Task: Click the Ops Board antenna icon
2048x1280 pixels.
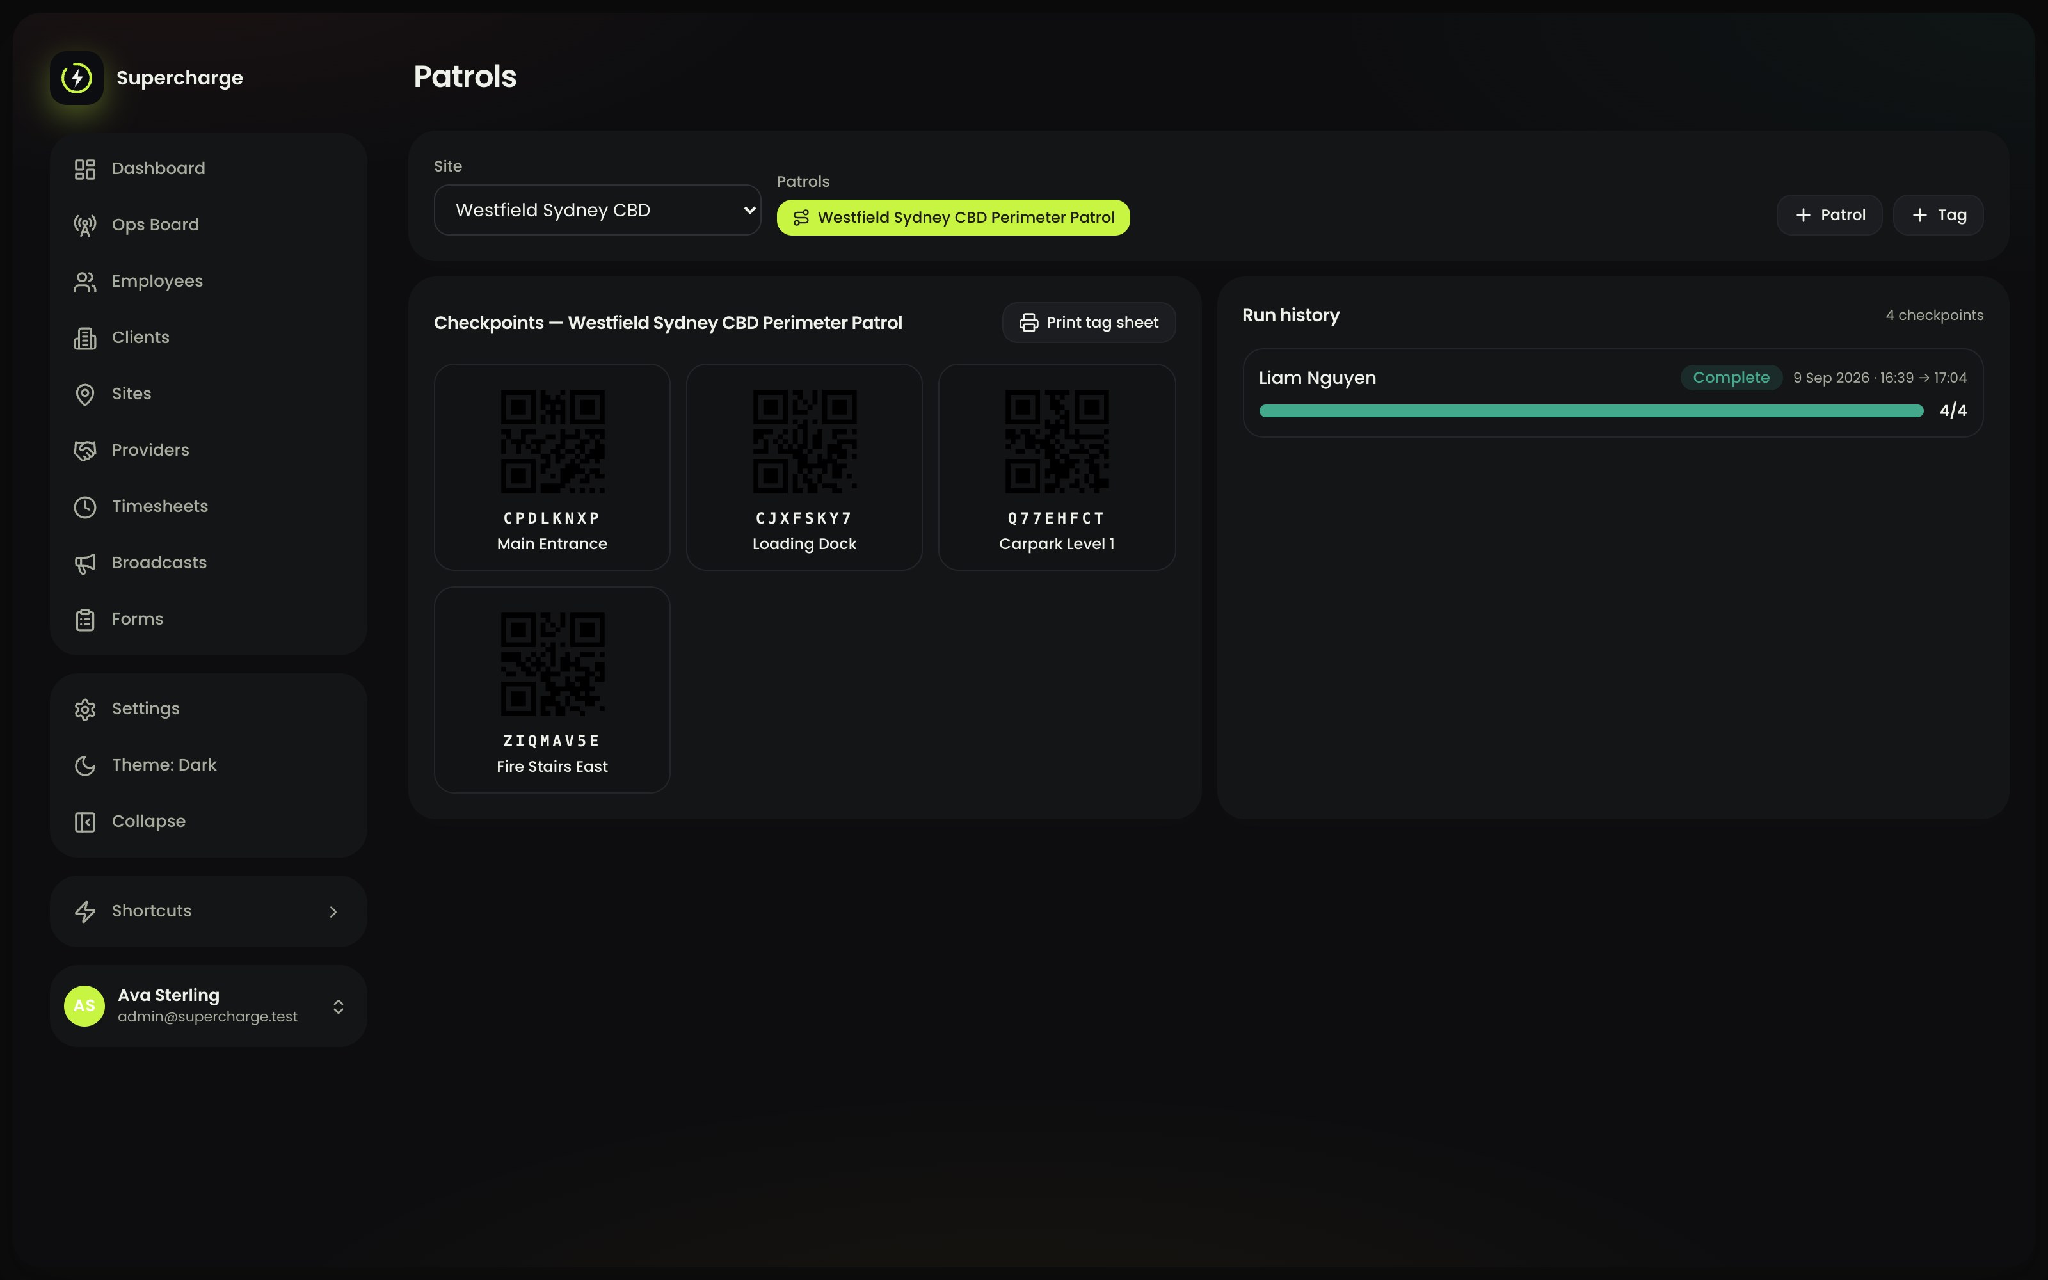Action: pyautogui.click(x=84, y=225)
